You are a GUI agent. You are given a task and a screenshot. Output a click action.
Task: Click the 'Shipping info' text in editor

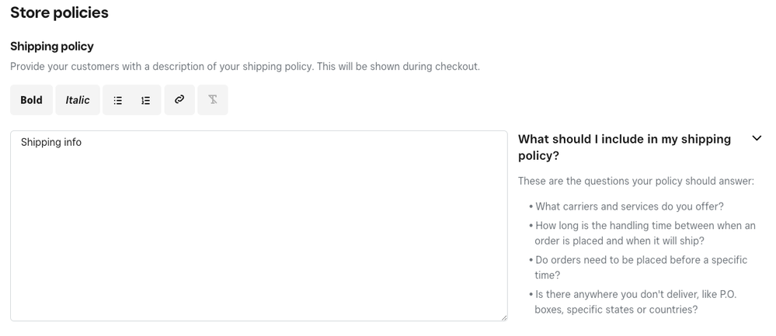[51, 143]
